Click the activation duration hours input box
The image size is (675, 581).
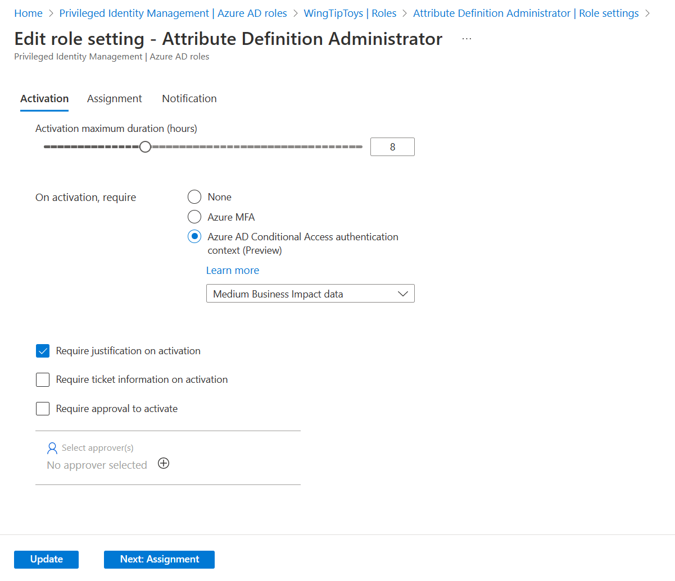point(392,147)
